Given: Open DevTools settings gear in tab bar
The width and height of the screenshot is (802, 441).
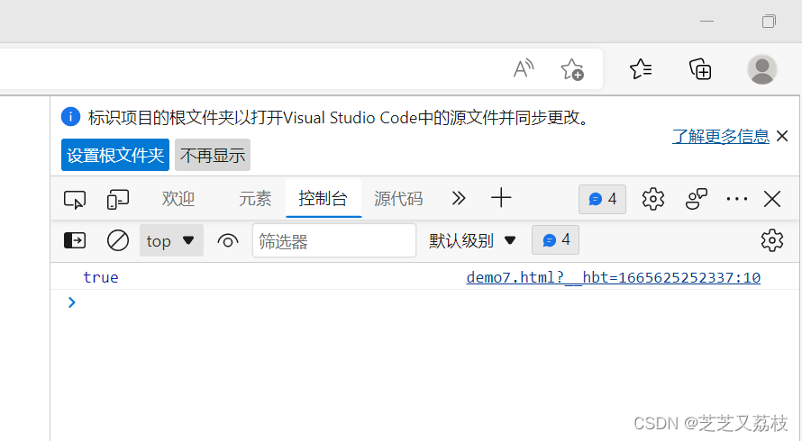Looking at the screenshot, I should click(x=653, y=199).
